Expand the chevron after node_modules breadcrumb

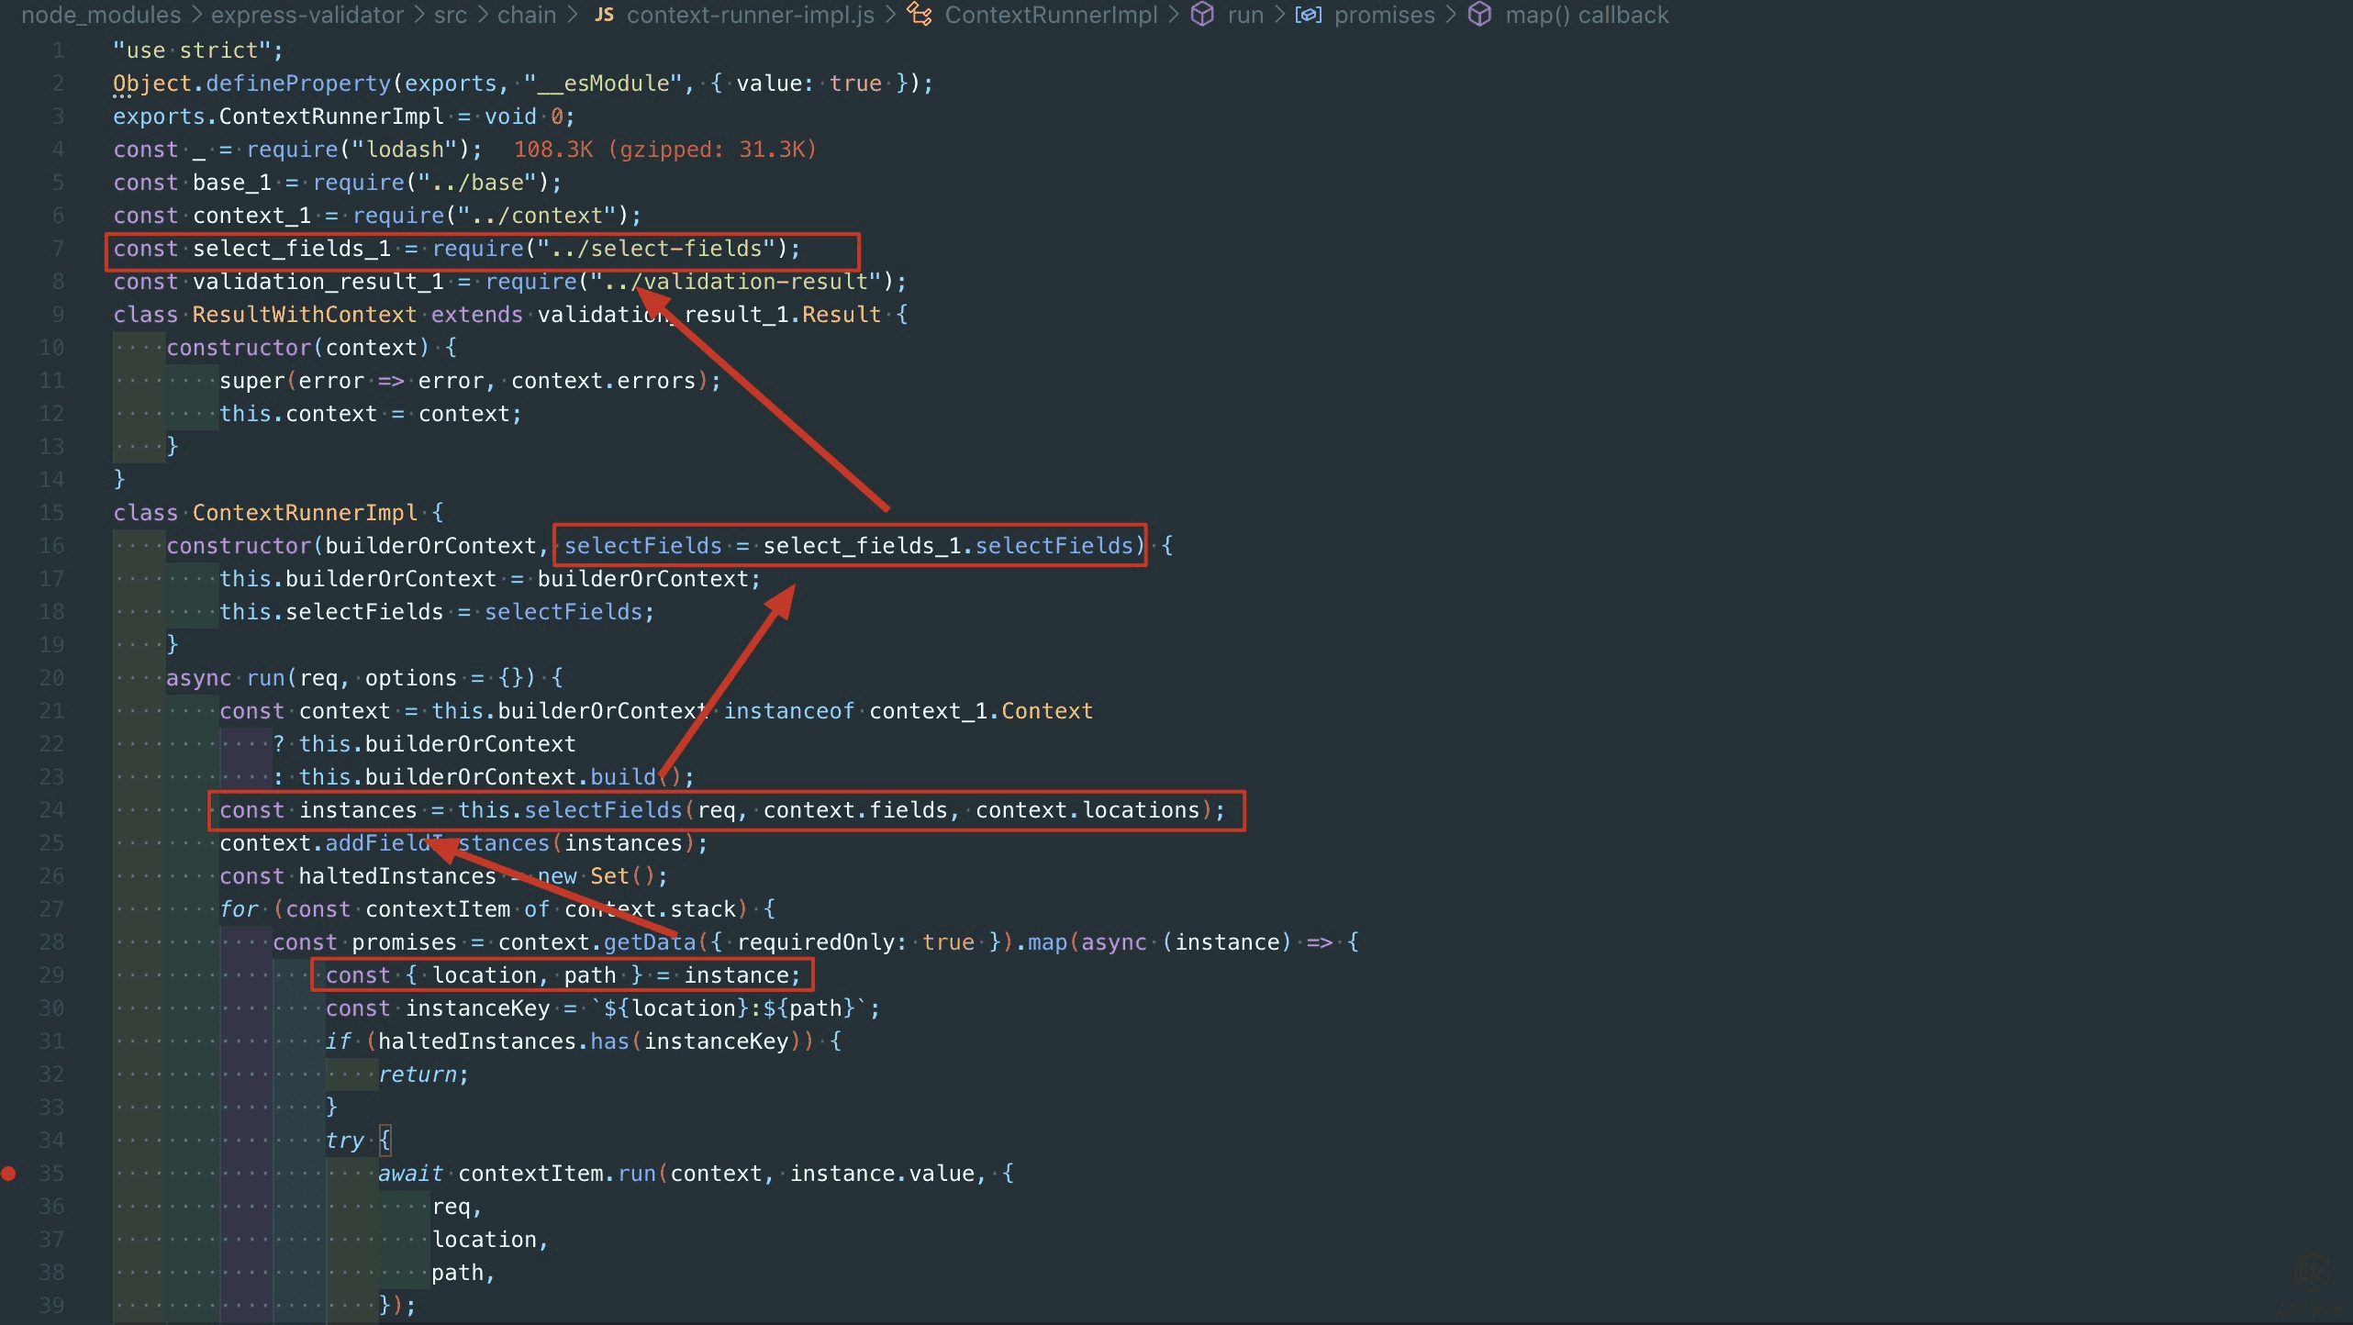tap(196, 15)
